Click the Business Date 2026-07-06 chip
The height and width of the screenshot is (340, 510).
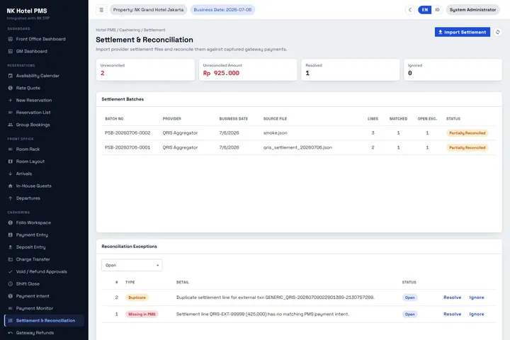(222, 10)
